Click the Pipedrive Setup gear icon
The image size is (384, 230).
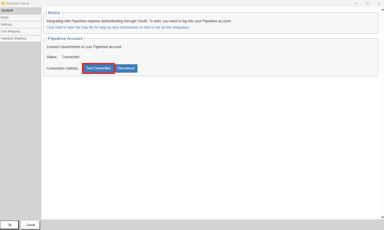[3, 3]
